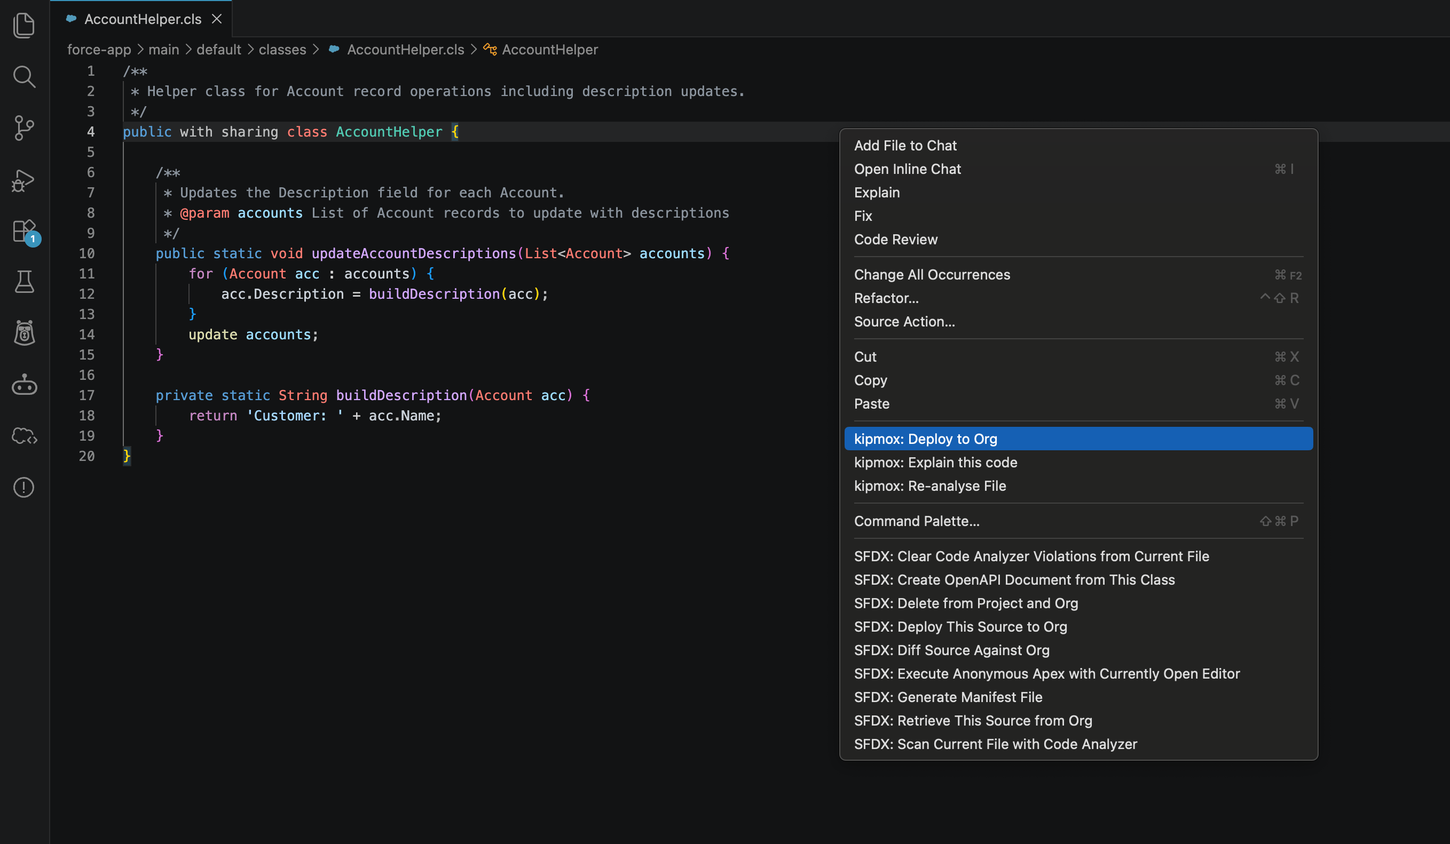Click the AccountHelper.cls breadcrumb
The height and width of the screenshot is (844, 1450).
(x=405, y=50)
